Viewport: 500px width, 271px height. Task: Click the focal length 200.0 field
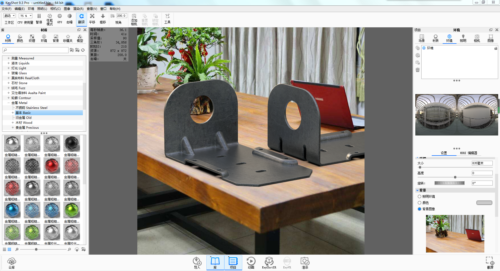[x=122, y=16]
